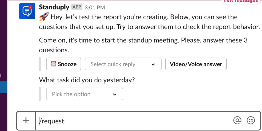Click the question text What task yesterday

click(87, 80)
